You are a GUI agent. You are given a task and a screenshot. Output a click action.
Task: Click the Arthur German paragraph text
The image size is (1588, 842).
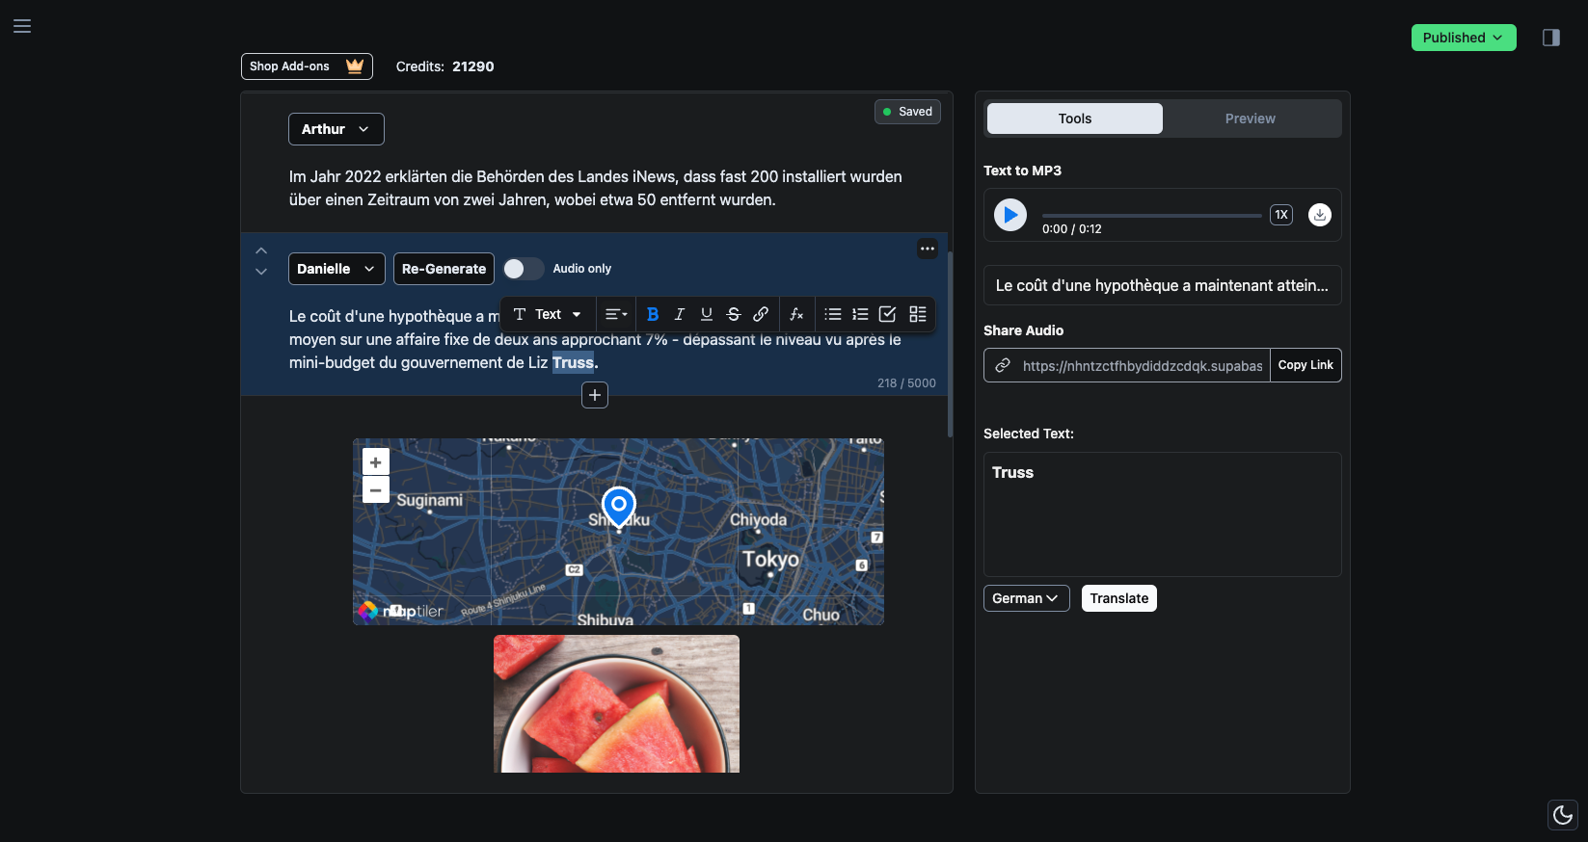pos(596,189)
